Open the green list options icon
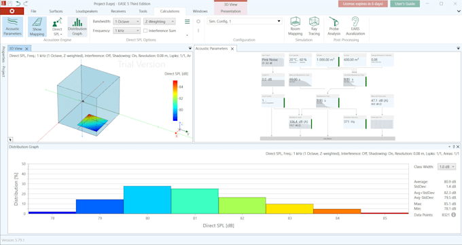The image size is (462, 245). 187,22
